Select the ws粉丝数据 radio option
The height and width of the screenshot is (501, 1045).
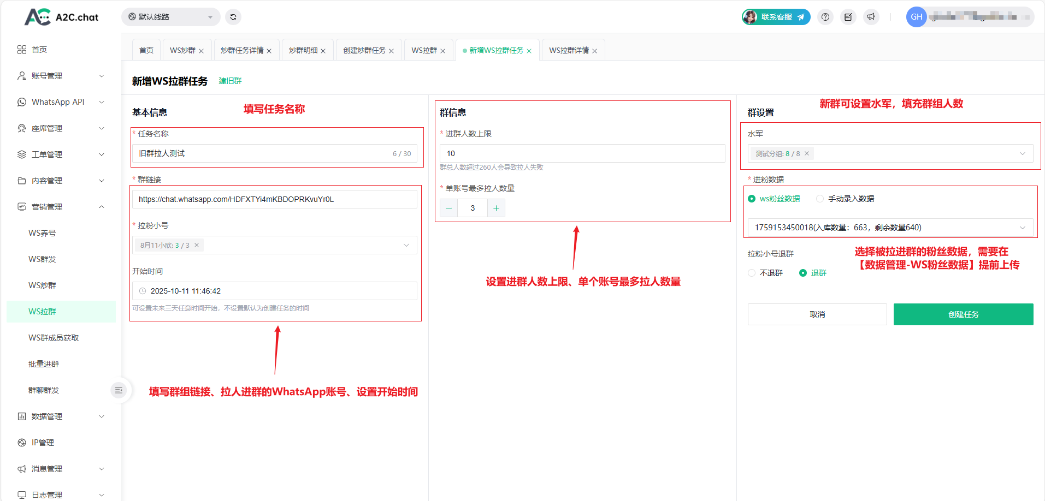pyautogui.click(x=752, y=199)
